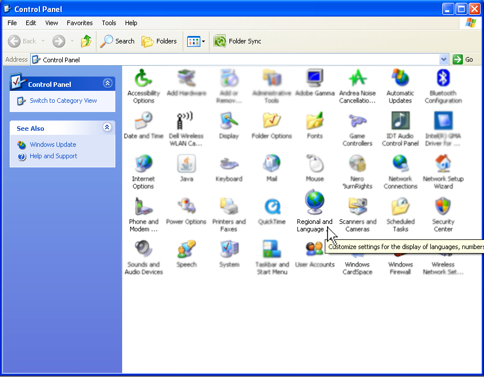
Task: Open Wireless Network Setup icon
Action: tap(443, 268)
